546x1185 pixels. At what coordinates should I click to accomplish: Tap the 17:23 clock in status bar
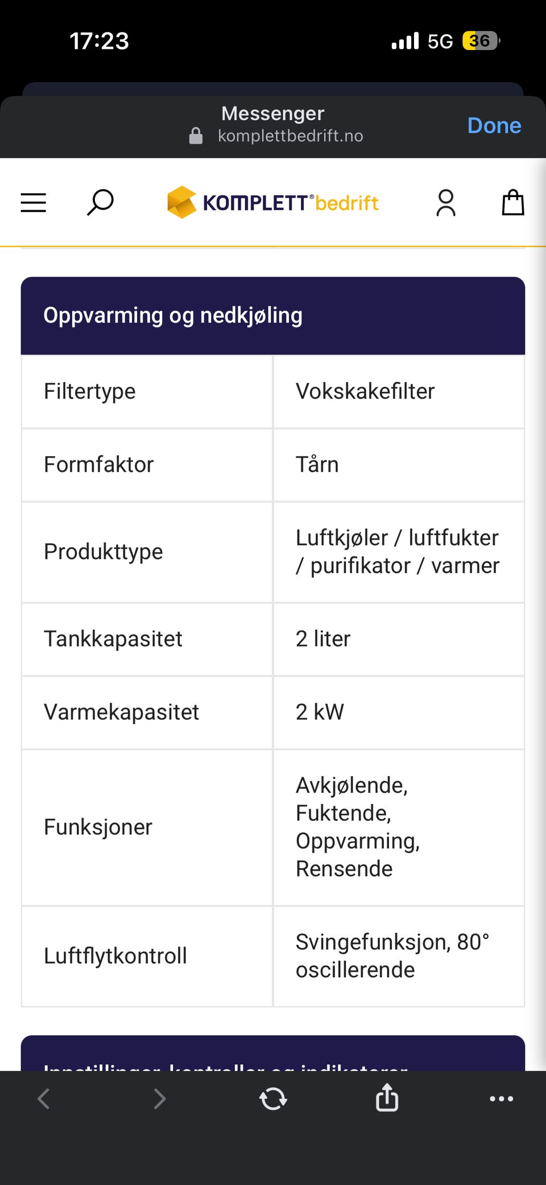99,41
